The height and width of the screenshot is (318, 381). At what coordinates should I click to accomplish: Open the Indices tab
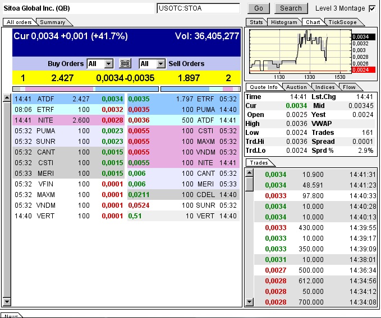[x=325, y=87]
